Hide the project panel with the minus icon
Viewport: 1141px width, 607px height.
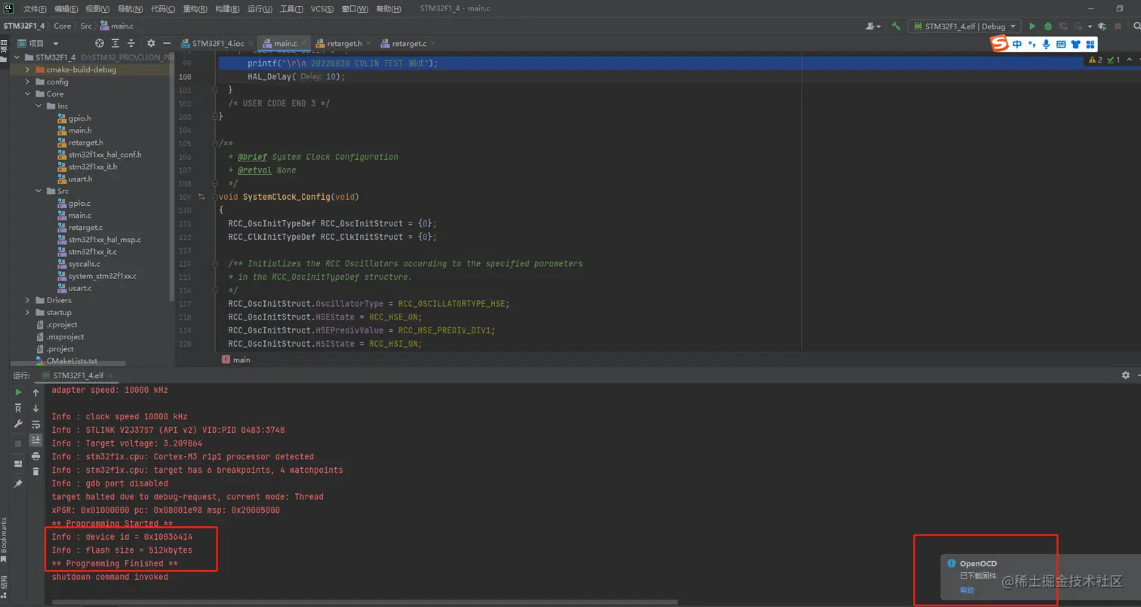167,44
